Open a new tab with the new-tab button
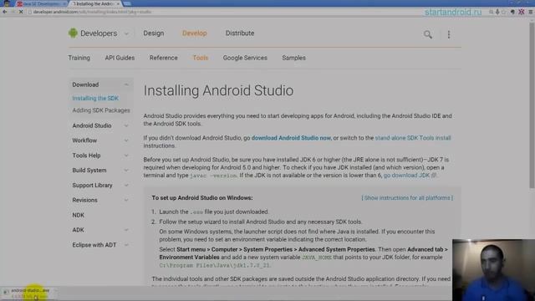535x301 pixels. pyautogui.click(x=127, y=3)
